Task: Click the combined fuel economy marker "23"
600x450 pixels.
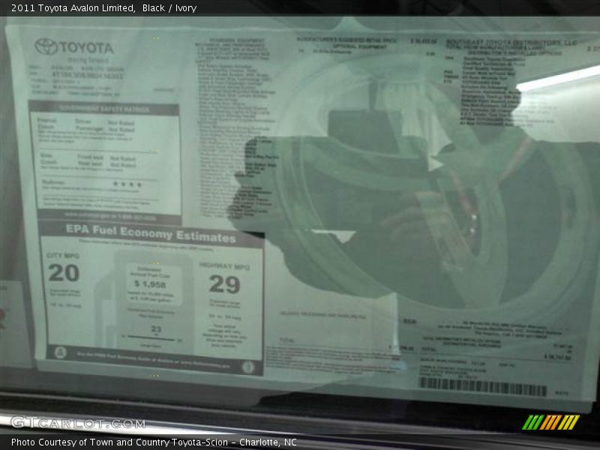Action: tap(156, 329)
